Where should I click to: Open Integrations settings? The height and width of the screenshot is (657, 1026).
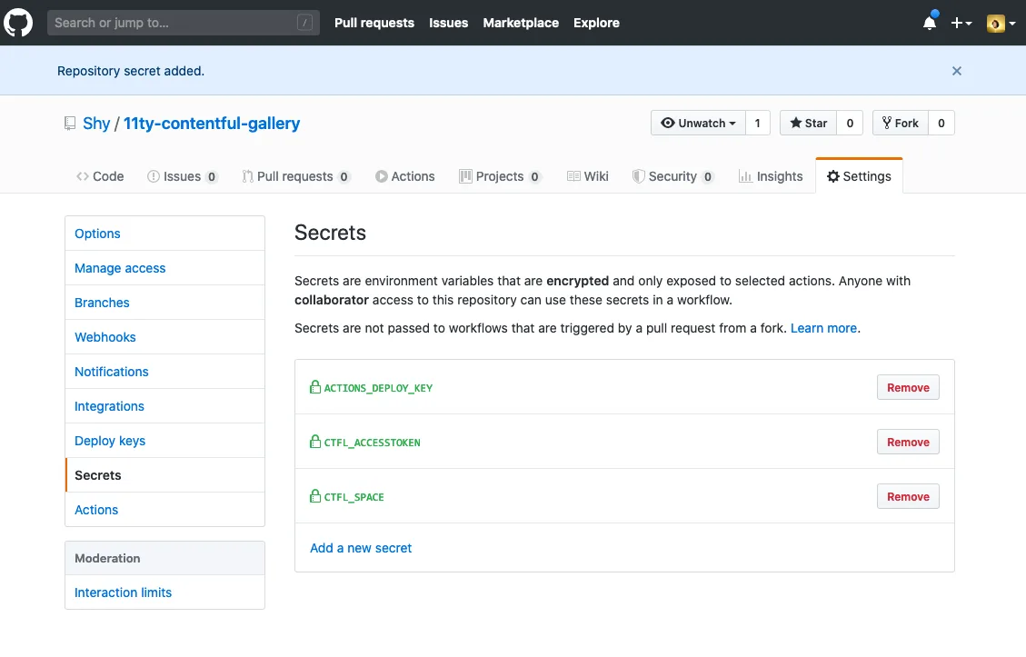tap(164, 406)
